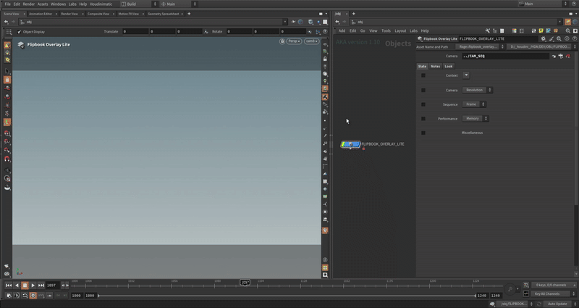The width and height of the screenshot is (579, 308).
Task: Click the sticky note icon in network toolbar
Action: pos(541,30)
